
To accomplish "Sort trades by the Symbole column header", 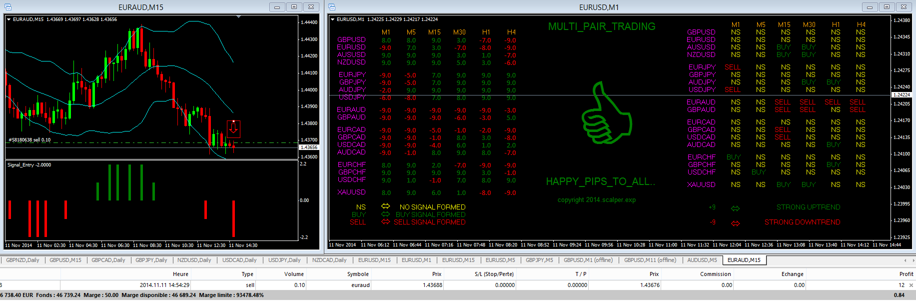I will (x=358, y=274).
